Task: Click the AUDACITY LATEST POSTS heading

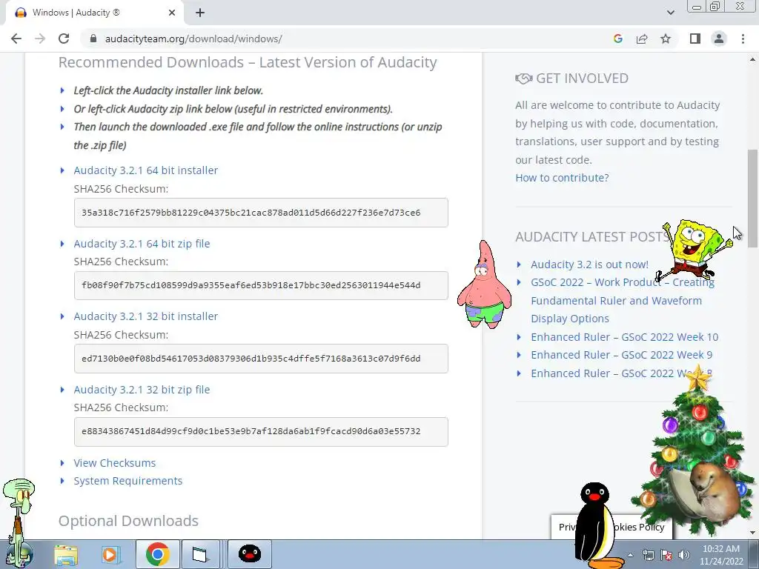Action: point(592,236)
